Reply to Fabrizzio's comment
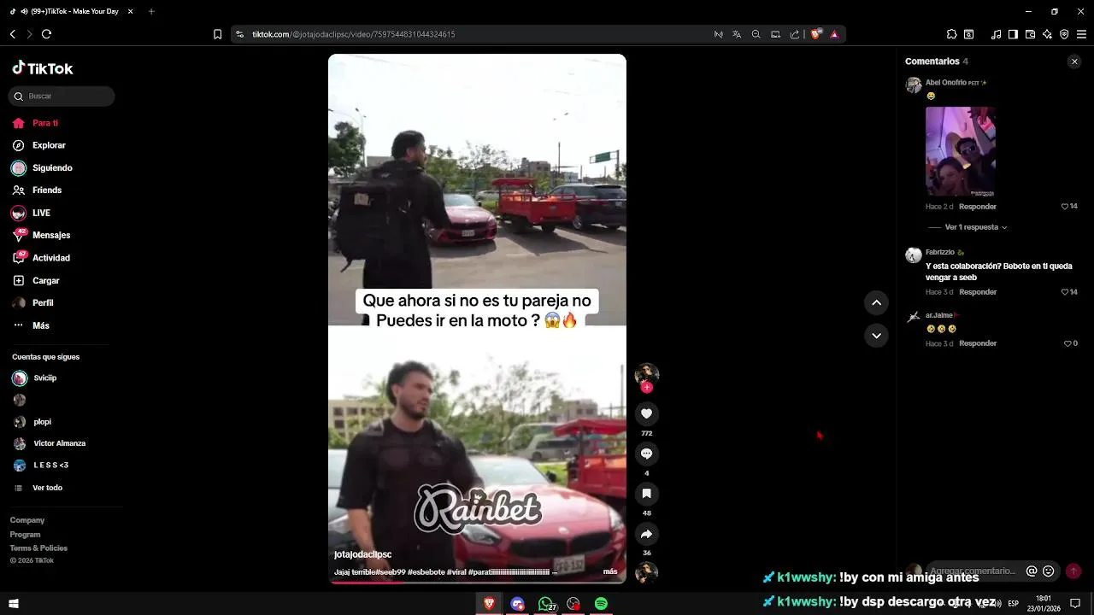 tap(978, 292)
